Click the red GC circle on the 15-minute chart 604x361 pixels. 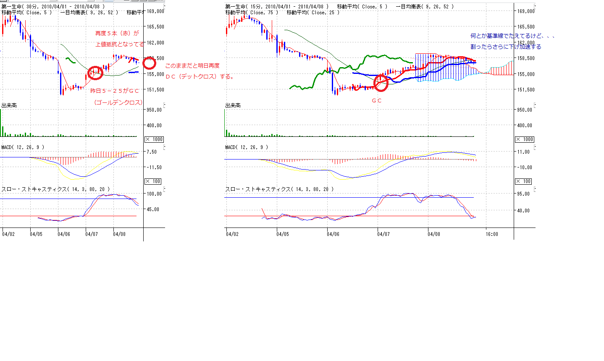381,83
